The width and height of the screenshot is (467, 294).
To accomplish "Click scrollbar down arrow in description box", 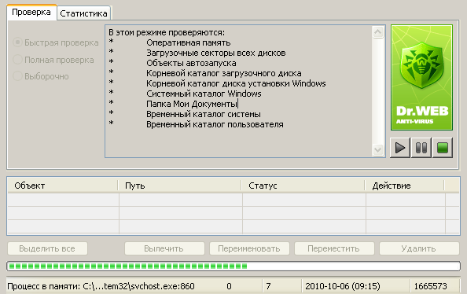I will tap(378, 149).
